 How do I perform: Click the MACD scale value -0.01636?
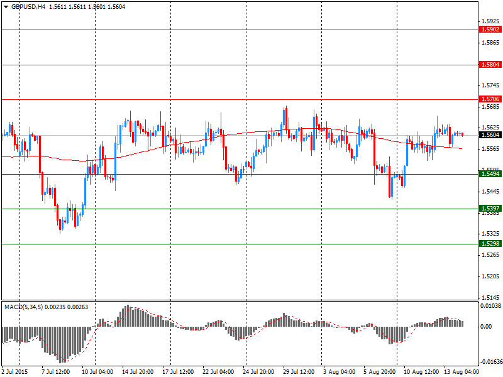(490, 362)
